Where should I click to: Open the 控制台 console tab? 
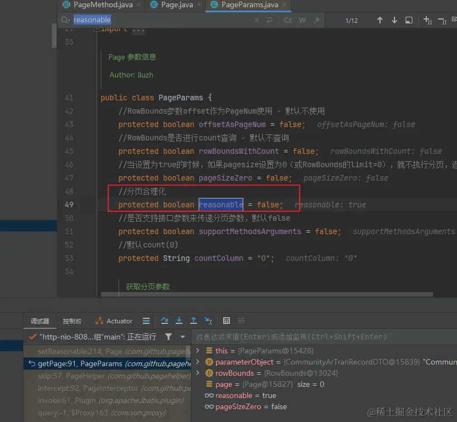click(x=72, y=321)
